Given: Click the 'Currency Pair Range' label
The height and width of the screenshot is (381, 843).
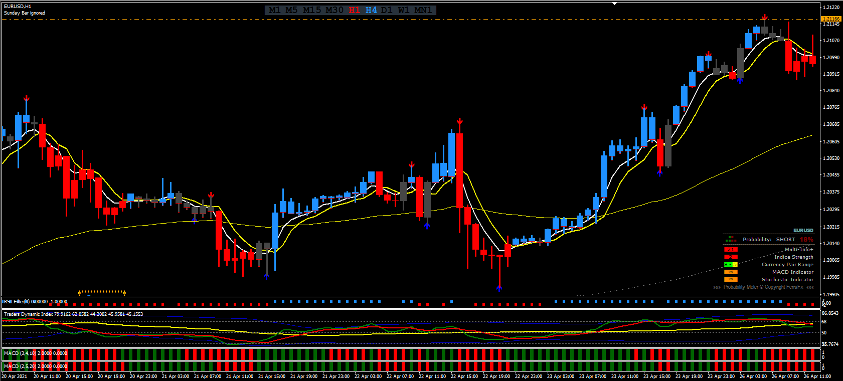Looking at the screenshot, I should click(787, 264).
